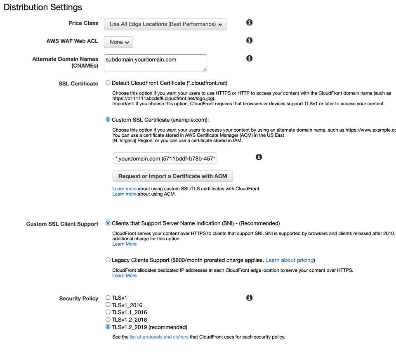Image resolution: width=396 pixels, height=353 pixels.
Task: Click Request or Import a Certificate with ACM
Action: click(x=172, y=176)
